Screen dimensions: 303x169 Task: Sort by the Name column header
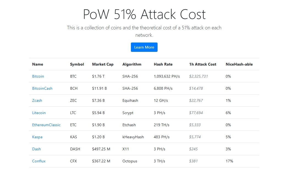point(38,64)
